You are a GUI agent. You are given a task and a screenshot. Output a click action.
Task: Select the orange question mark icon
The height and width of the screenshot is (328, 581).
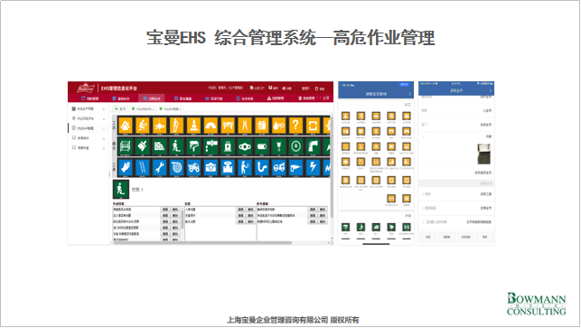tap(295, 126)
